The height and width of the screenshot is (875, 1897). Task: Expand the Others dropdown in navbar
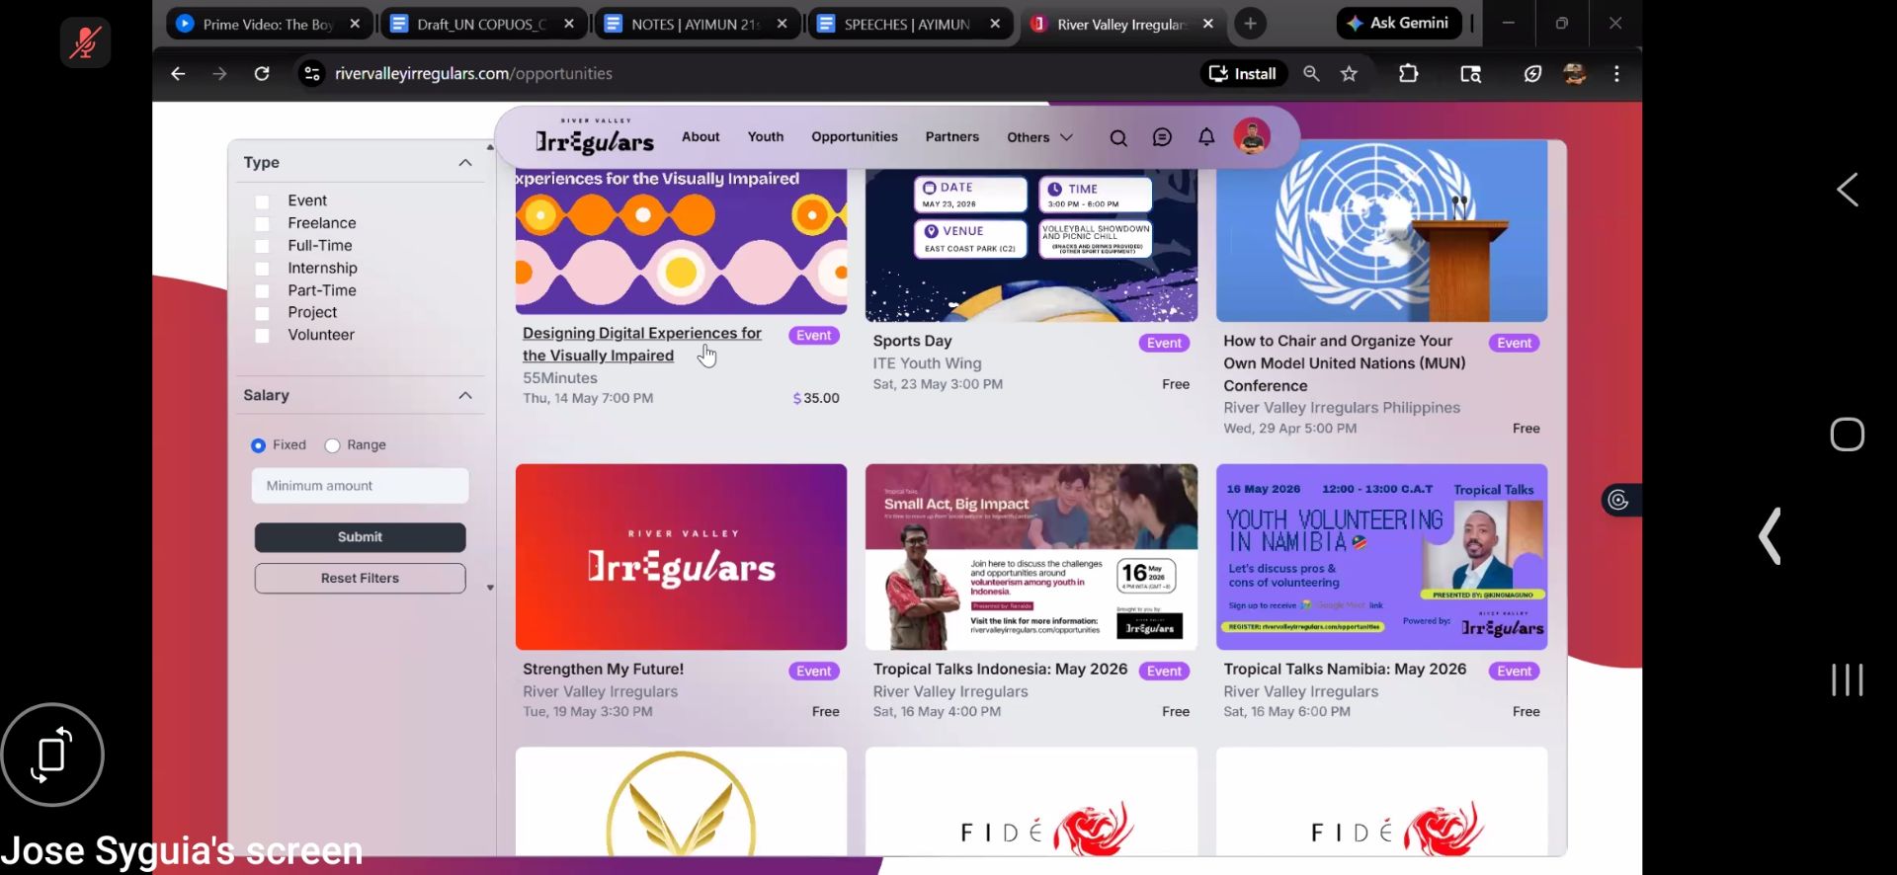(x=1039, y=137)
